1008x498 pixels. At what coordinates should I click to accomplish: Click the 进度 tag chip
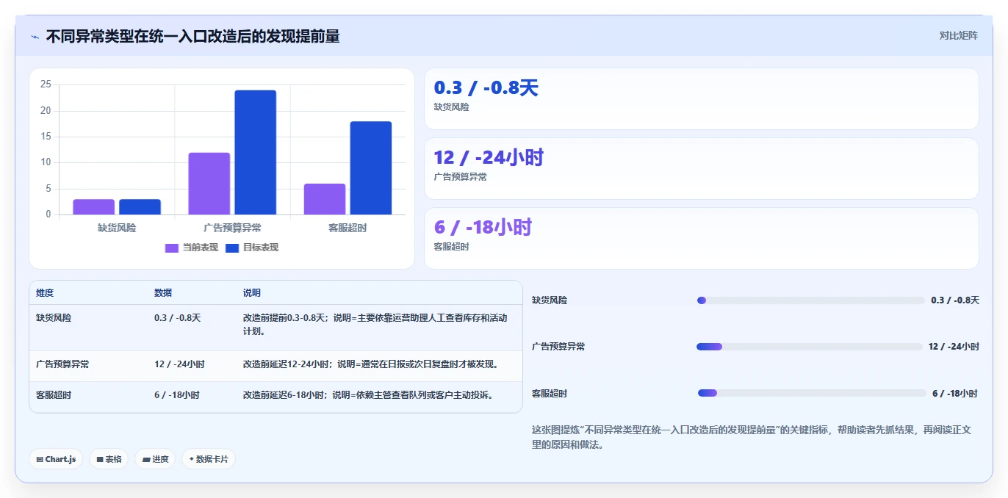pyautogui.click(x=155, y=459)
